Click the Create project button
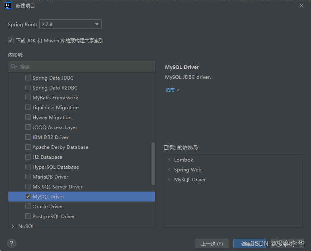 click(250, 243)
